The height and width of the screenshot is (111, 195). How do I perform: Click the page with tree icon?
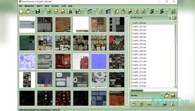tap(137, 11)
